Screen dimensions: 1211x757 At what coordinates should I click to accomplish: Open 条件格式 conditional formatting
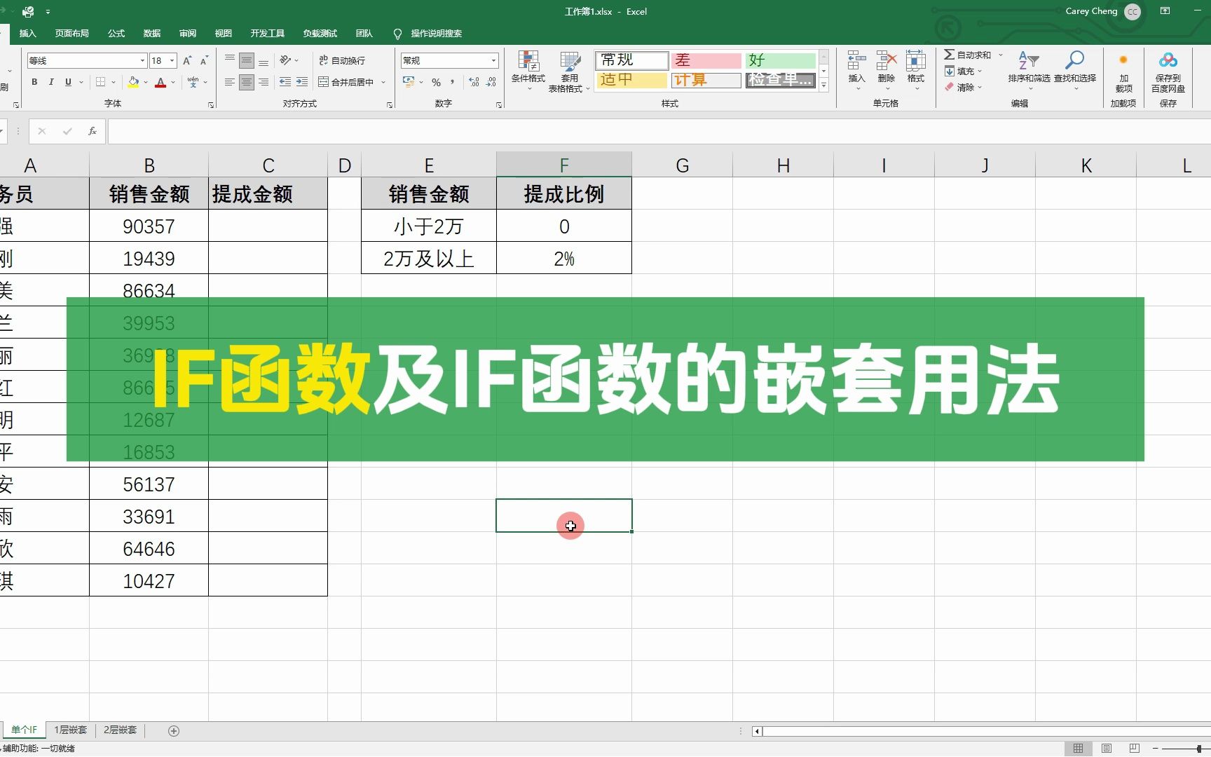528,70
